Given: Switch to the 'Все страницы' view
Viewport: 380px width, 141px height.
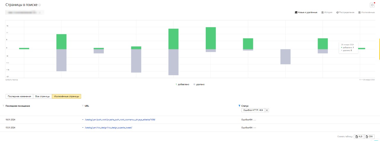Looking at the screenshot, I should coord(42,96).
